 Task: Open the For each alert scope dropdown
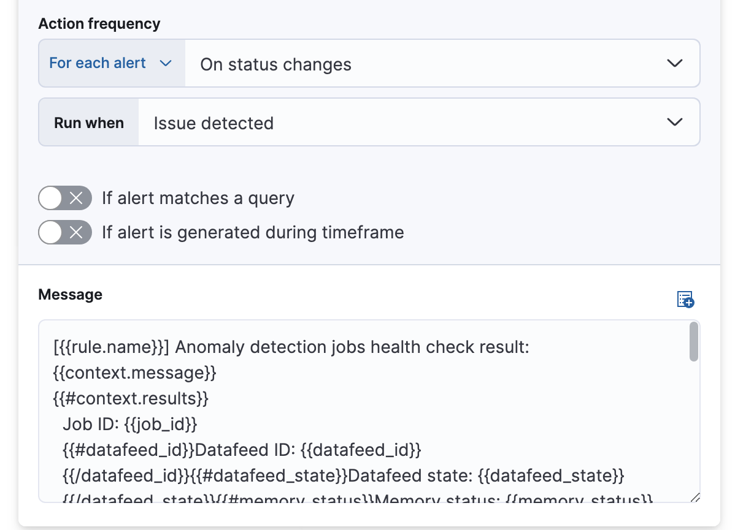pos(110,63)
